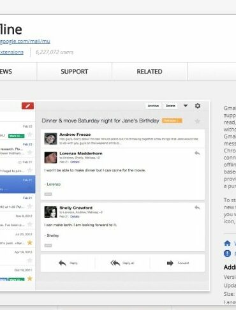Click Lorenzo Madderhorn's avatar photo
The image size is (236, 310).
50,158
